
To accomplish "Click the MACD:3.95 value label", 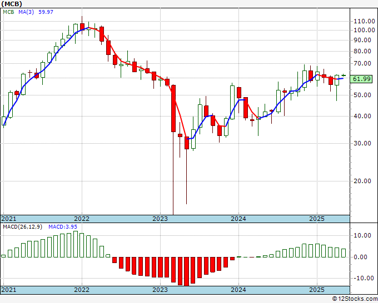I will click(x=63, y=227).
